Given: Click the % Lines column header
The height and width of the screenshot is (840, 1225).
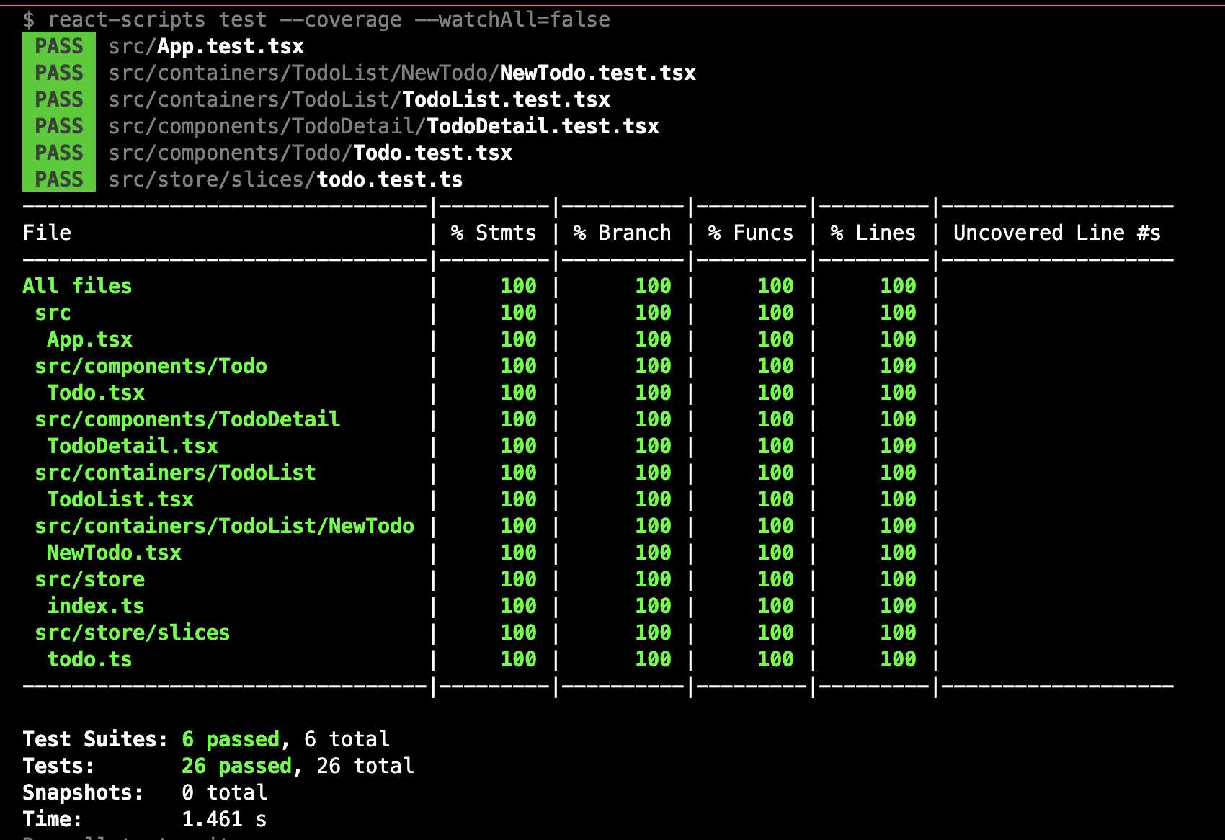Looking at the screenshot, I should 873,233.
